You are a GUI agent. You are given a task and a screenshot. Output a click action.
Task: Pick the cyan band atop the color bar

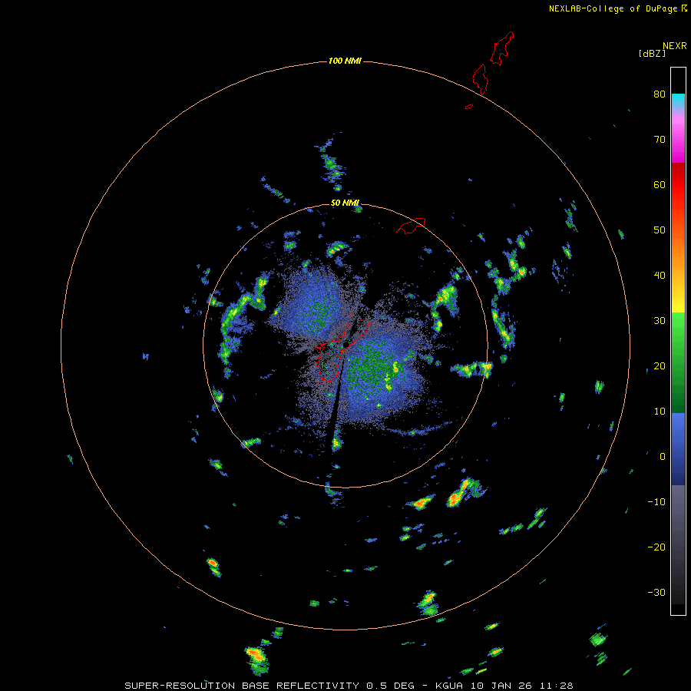[x=678, y=100]
